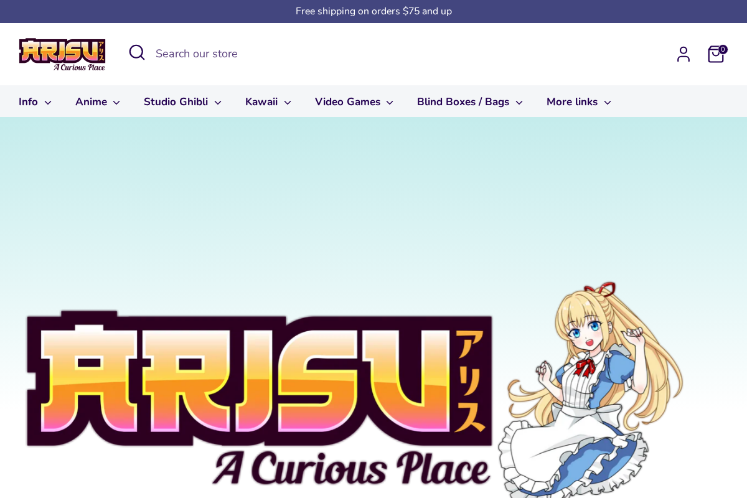Click the free shipping announcement link
The height and width of the screenshot is (498, 747).
tap(374, 11)
